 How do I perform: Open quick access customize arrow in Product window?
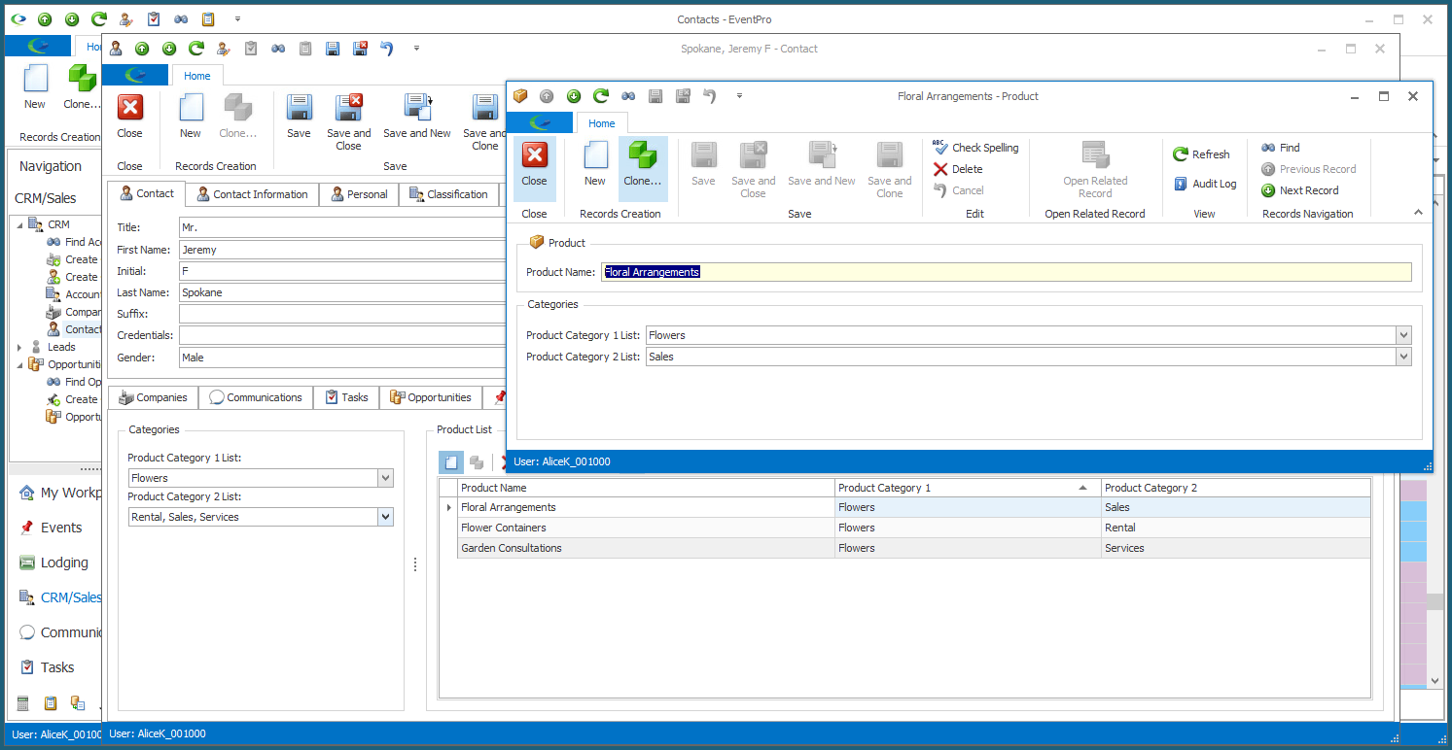tap(739, 96)
